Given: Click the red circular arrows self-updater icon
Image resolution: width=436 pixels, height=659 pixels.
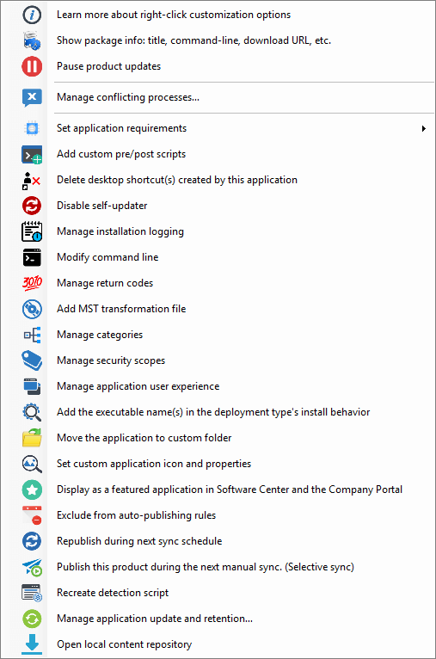Looking at the screenshot, I should click(x=32, y=206).
